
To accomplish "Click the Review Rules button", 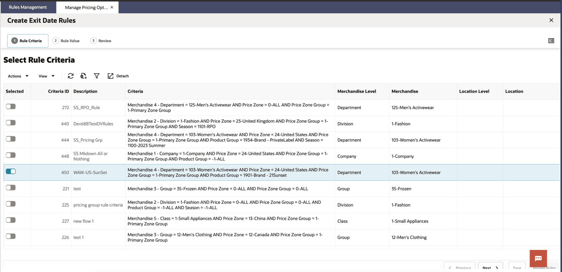I will 544,268.
